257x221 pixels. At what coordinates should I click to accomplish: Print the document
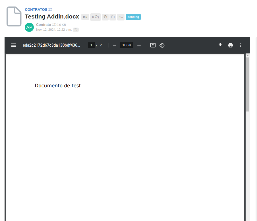pyautogui.click(x=231, y=45)
